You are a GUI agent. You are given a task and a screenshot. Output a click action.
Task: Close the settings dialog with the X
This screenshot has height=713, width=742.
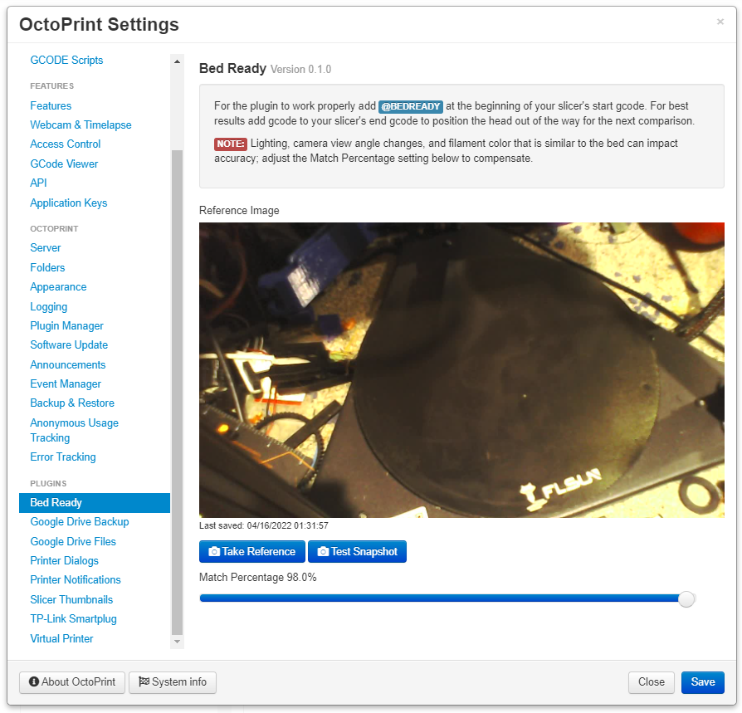720,22
